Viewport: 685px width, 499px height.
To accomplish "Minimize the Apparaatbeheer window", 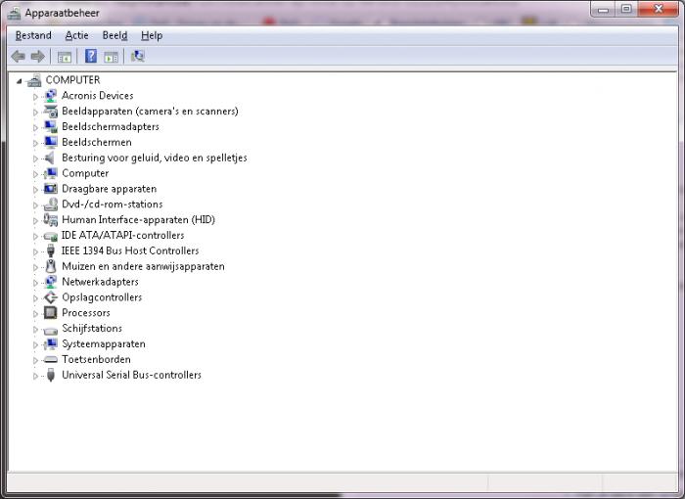I will [x=603, y=9].
